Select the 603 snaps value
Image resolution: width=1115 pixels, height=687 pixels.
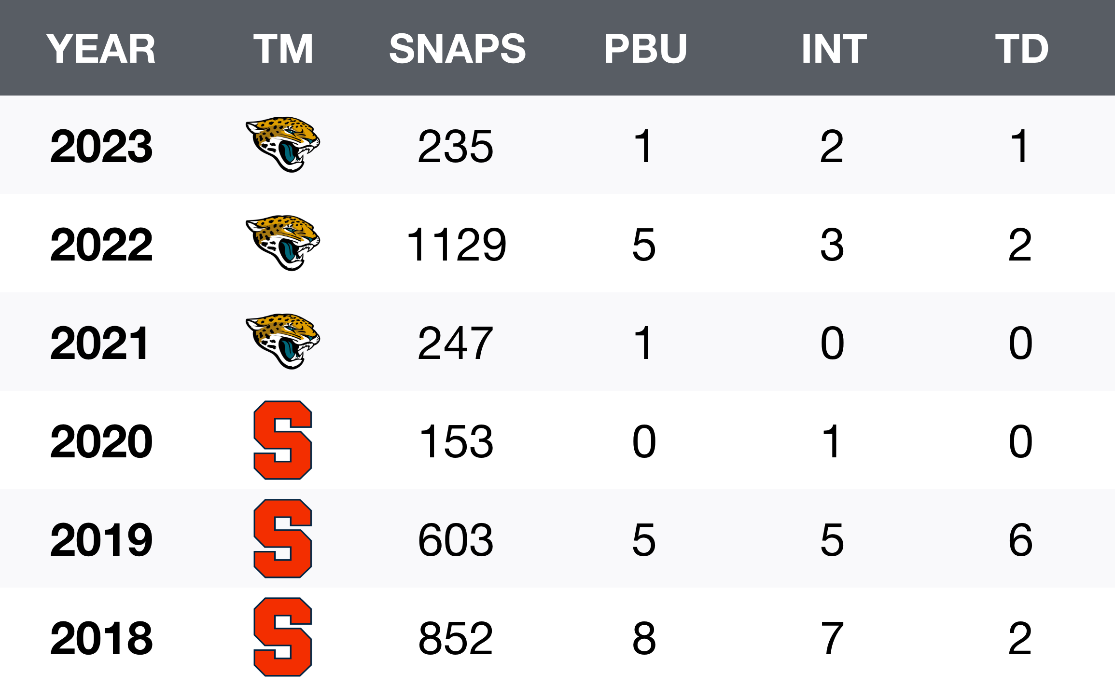coord(456,540)
